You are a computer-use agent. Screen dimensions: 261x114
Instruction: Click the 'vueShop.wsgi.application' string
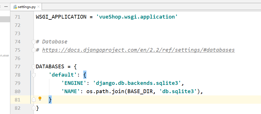pos(137,17)
